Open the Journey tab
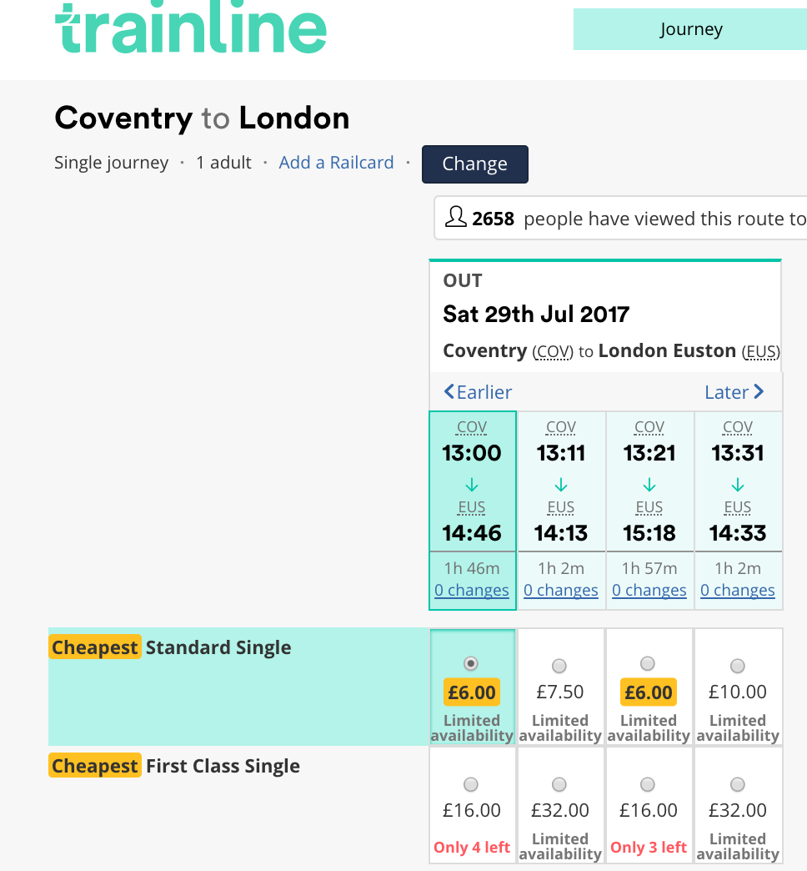The height and width of the screenshot is (871, 807). click(x=690, y=29)
